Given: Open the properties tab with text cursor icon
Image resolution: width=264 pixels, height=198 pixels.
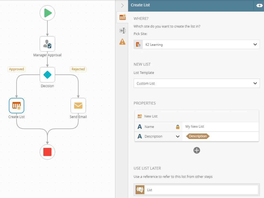Looking at the screenshot, I should click(x=122, y=30).
